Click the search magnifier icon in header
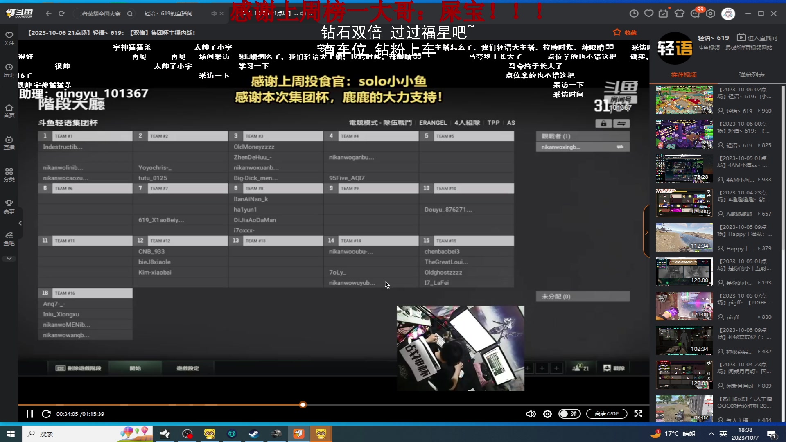The height and width of the screenshot is (442, 786). 130,14
